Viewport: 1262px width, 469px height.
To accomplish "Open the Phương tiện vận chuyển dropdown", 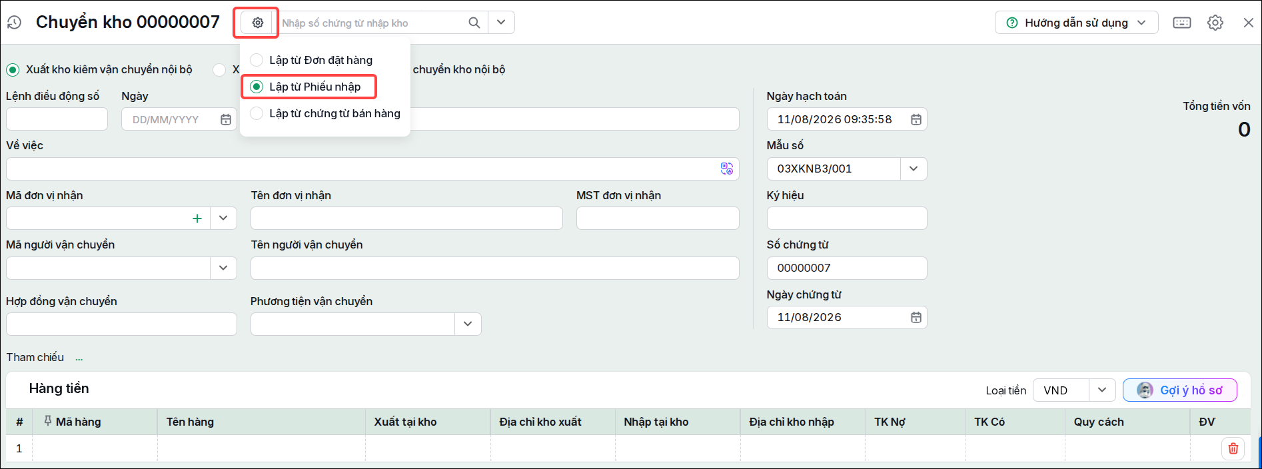I will coord(467,324).
